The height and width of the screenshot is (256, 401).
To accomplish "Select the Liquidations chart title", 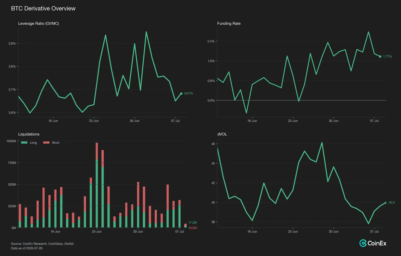I will pyautogui.click(x=29, y=134).
